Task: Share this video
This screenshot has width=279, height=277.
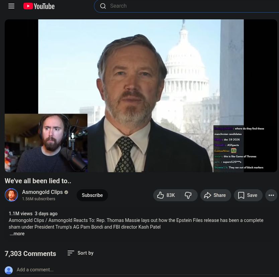Action: [215, 195]
